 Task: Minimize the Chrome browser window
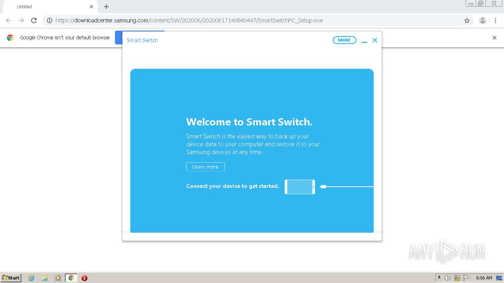point(471,3)
